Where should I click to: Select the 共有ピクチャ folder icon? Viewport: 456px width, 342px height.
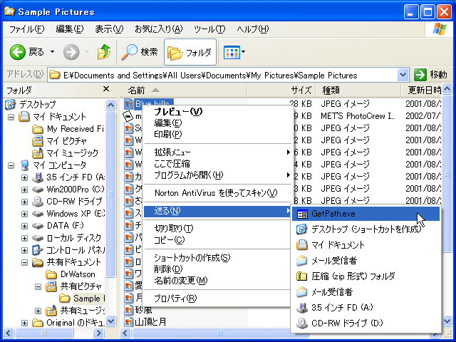tap(51, 286)
